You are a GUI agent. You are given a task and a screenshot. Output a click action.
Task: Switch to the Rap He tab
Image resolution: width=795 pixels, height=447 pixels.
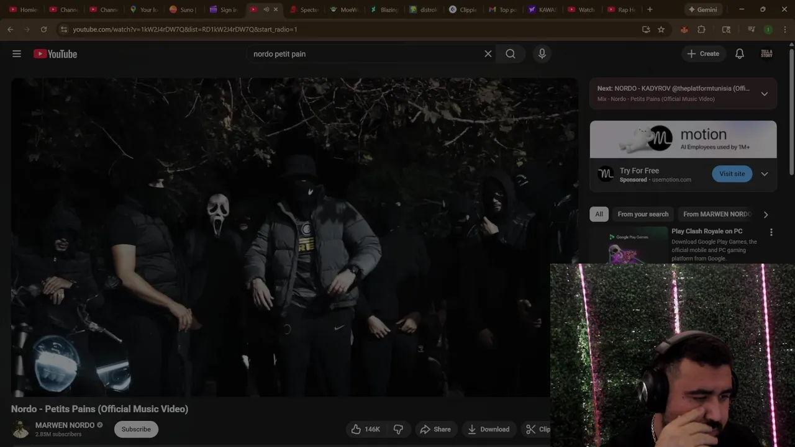(x=622, y=9)
